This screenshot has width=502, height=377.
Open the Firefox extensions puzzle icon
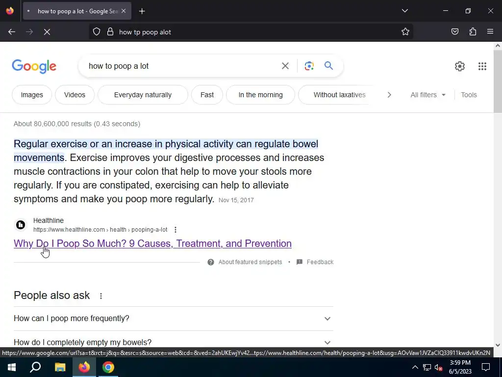click(x=473, y=32)
